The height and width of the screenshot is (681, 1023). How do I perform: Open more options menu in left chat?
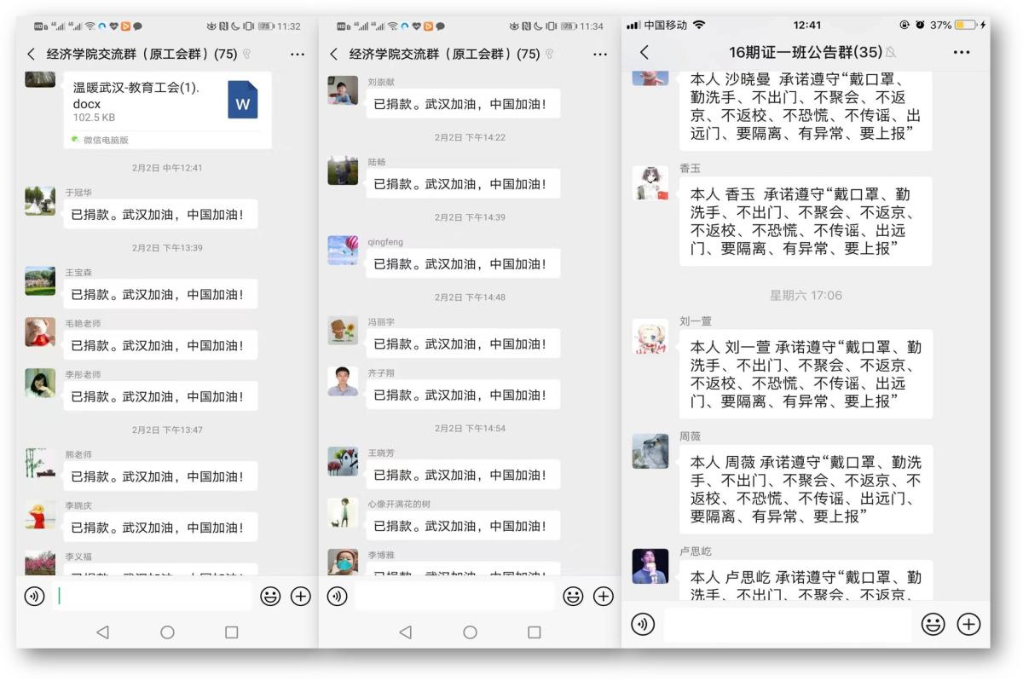[297, 55]
